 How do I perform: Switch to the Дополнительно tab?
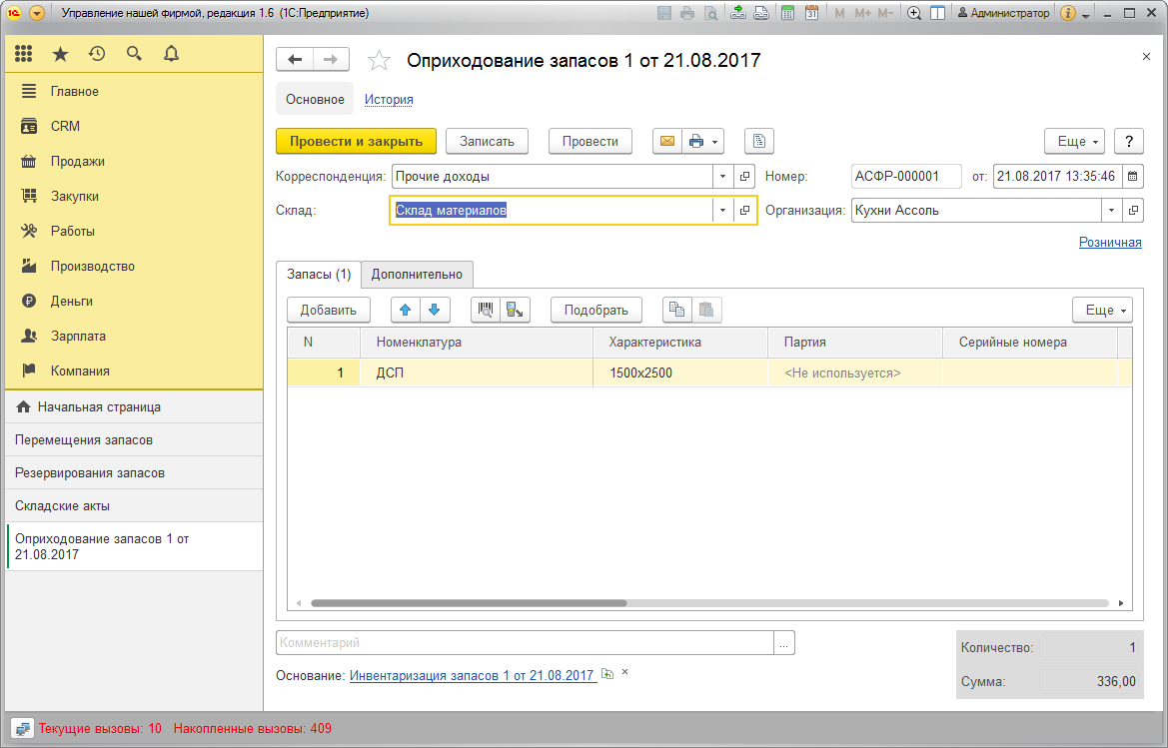tap(418, 274)
